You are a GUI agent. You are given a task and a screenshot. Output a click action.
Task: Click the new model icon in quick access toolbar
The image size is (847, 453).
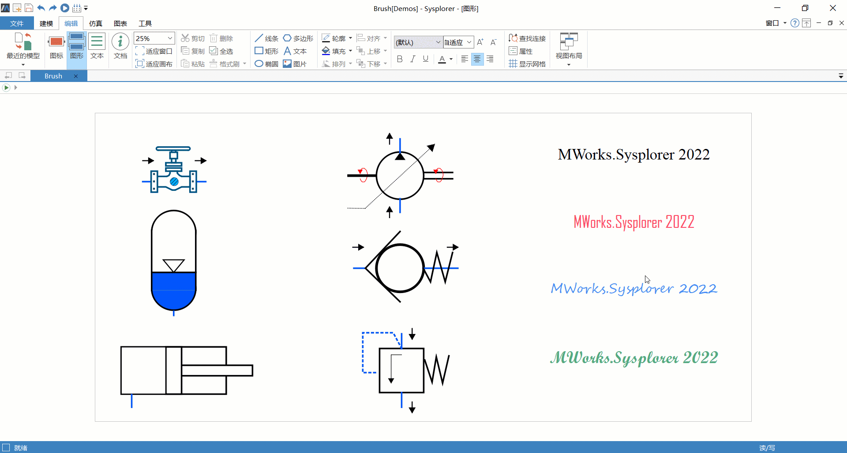(17, 8)
